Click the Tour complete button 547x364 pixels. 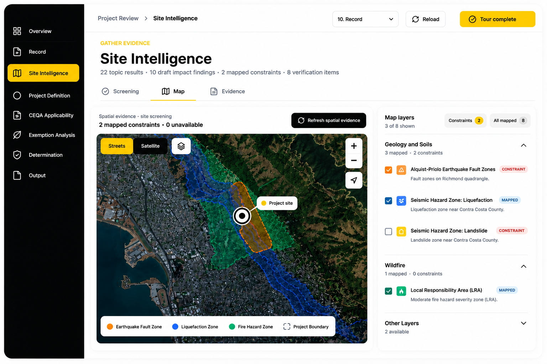click(x=497, y=19)
